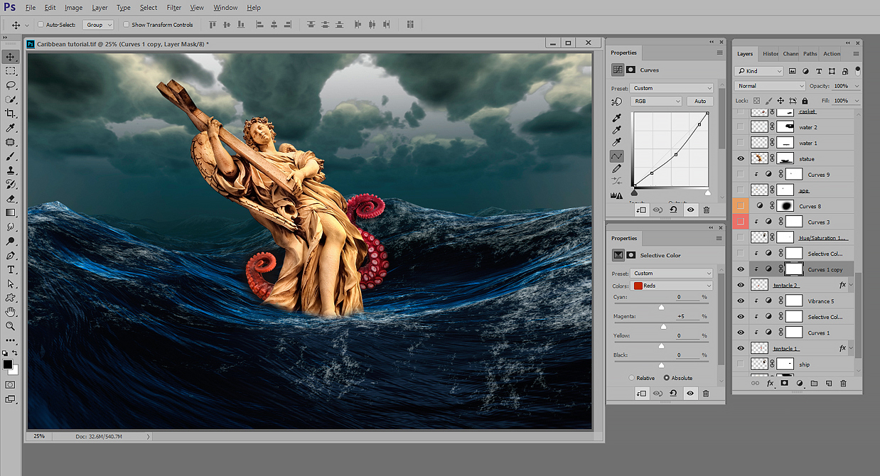Click the pencil draw-curve icon in Curves

(x=616, y=169)
